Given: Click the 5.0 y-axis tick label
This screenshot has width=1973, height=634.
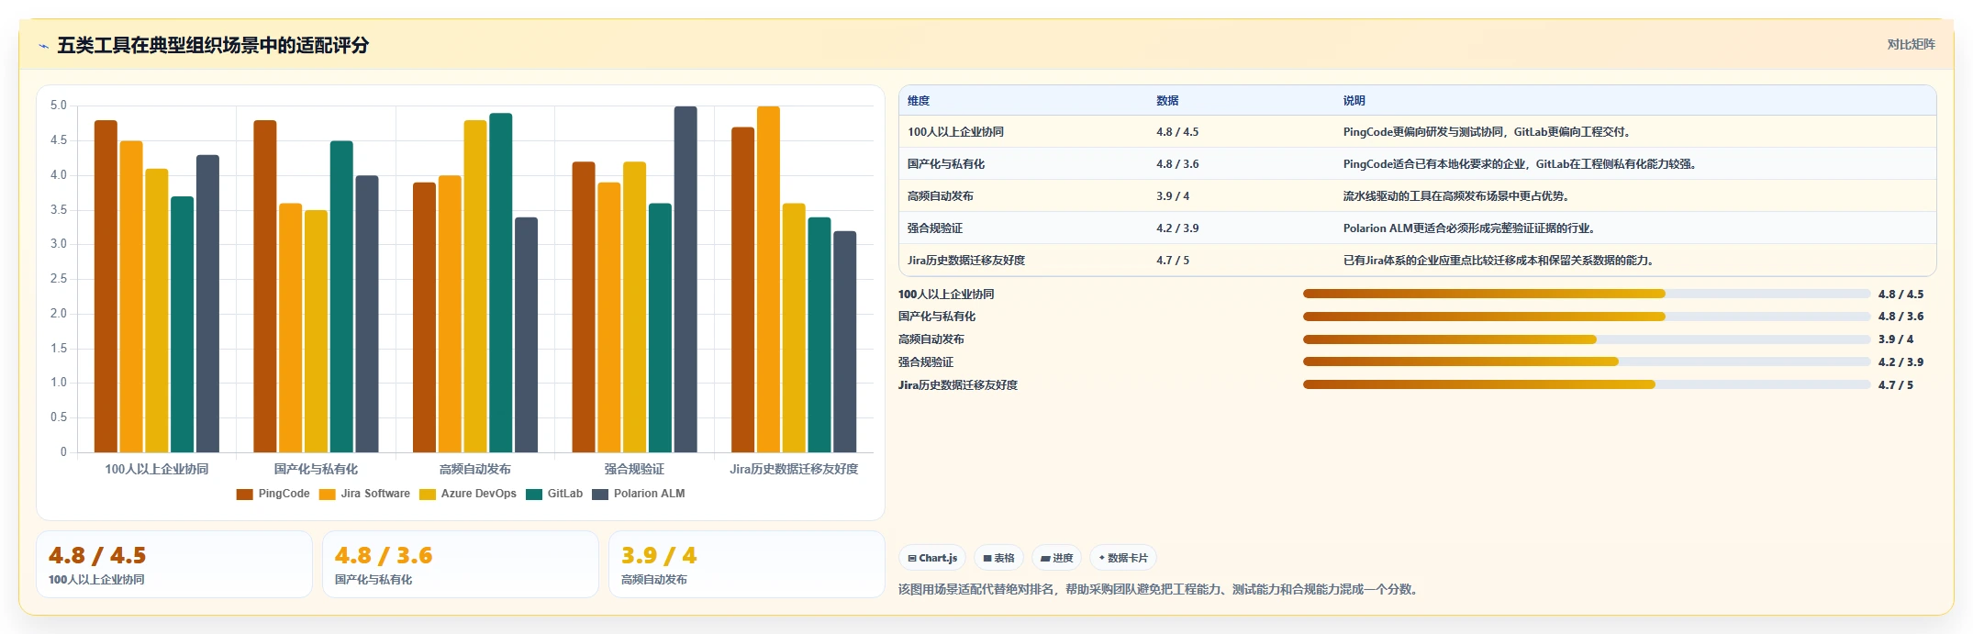Looking at the screenshot, I should pos(59,106).
